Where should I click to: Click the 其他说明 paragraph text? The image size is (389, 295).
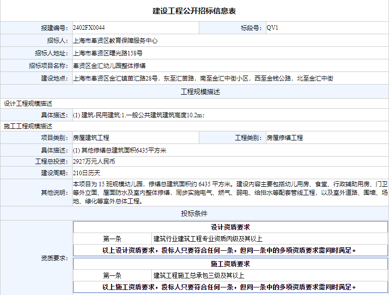coord(230,192)
